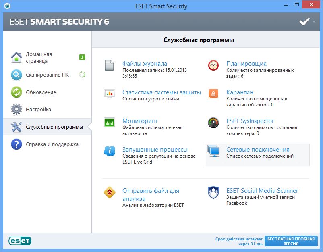The width and height of the screenshot is (323, 252).
Task: Open Справка и поддержка section
Action: [x=52, y=144]
